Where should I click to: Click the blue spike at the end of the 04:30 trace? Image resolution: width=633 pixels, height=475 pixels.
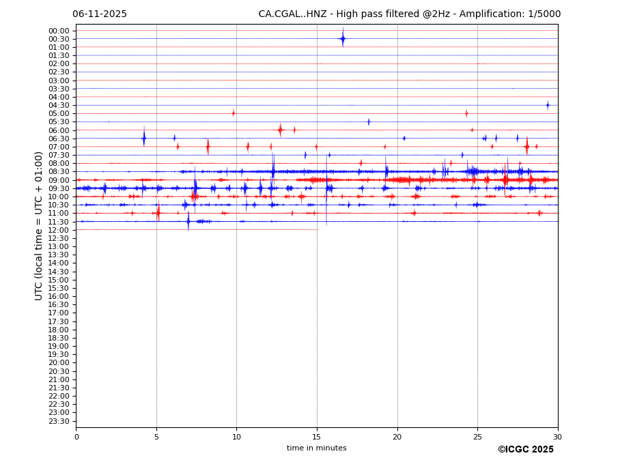[x=548, y=105]
